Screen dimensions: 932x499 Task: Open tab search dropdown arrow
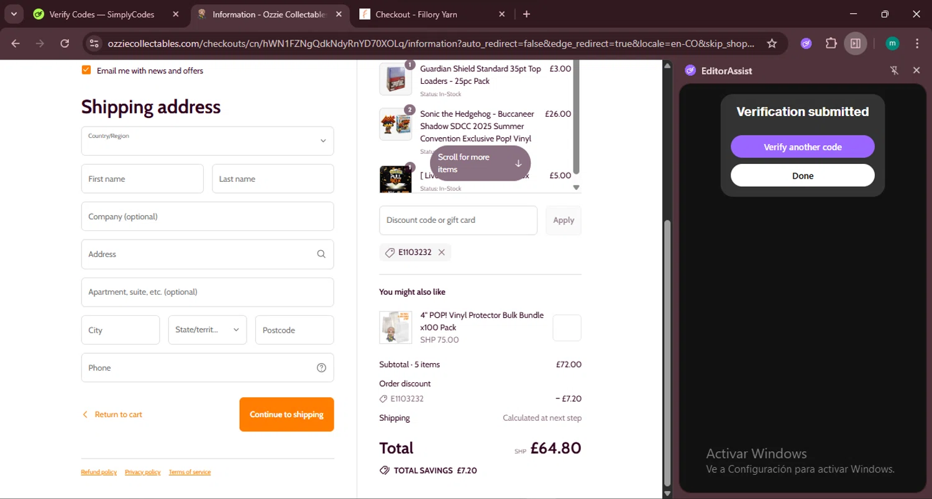point(14,14)
